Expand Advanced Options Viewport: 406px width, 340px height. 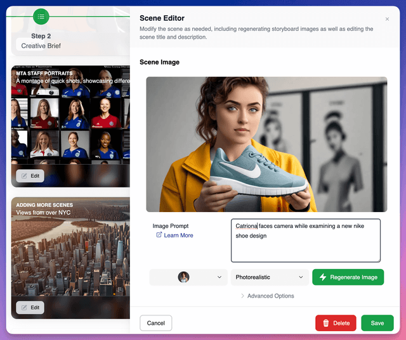267,296
